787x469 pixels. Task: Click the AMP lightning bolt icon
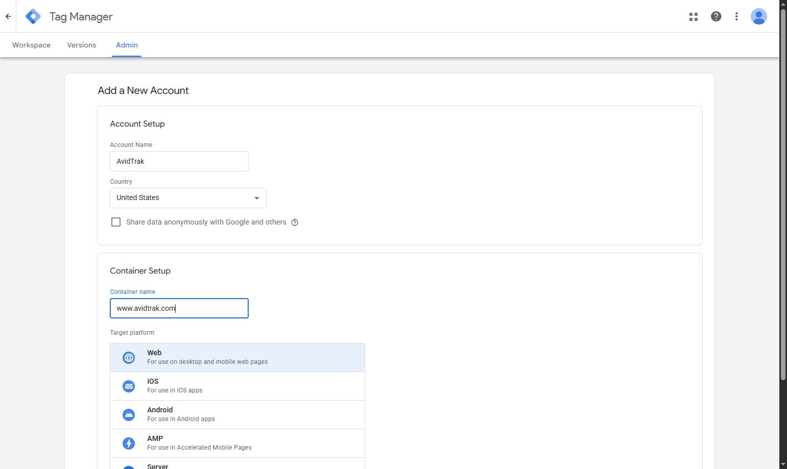coord(129,443)
